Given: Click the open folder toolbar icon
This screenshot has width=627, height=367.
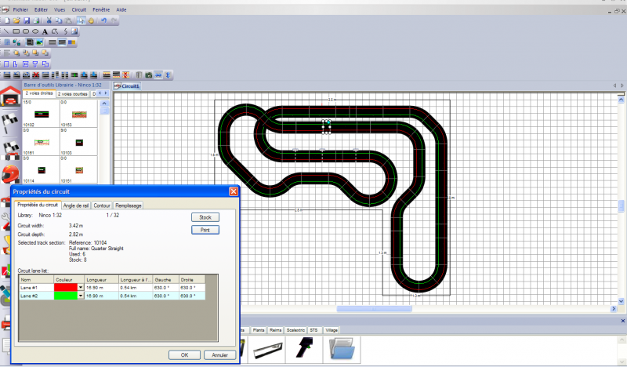Looking at the screenshot, I should point(16,20).
